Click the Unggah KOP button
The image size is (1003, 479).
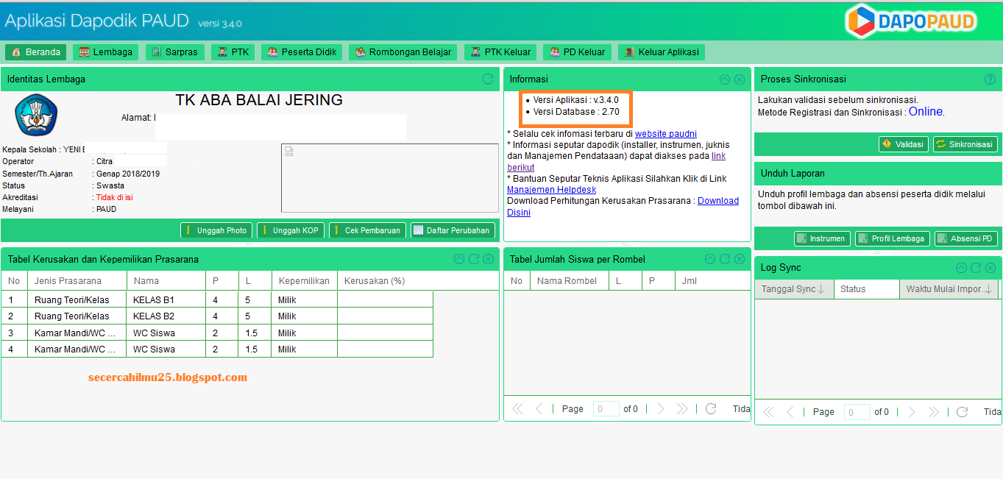click(x=290, y=230)
